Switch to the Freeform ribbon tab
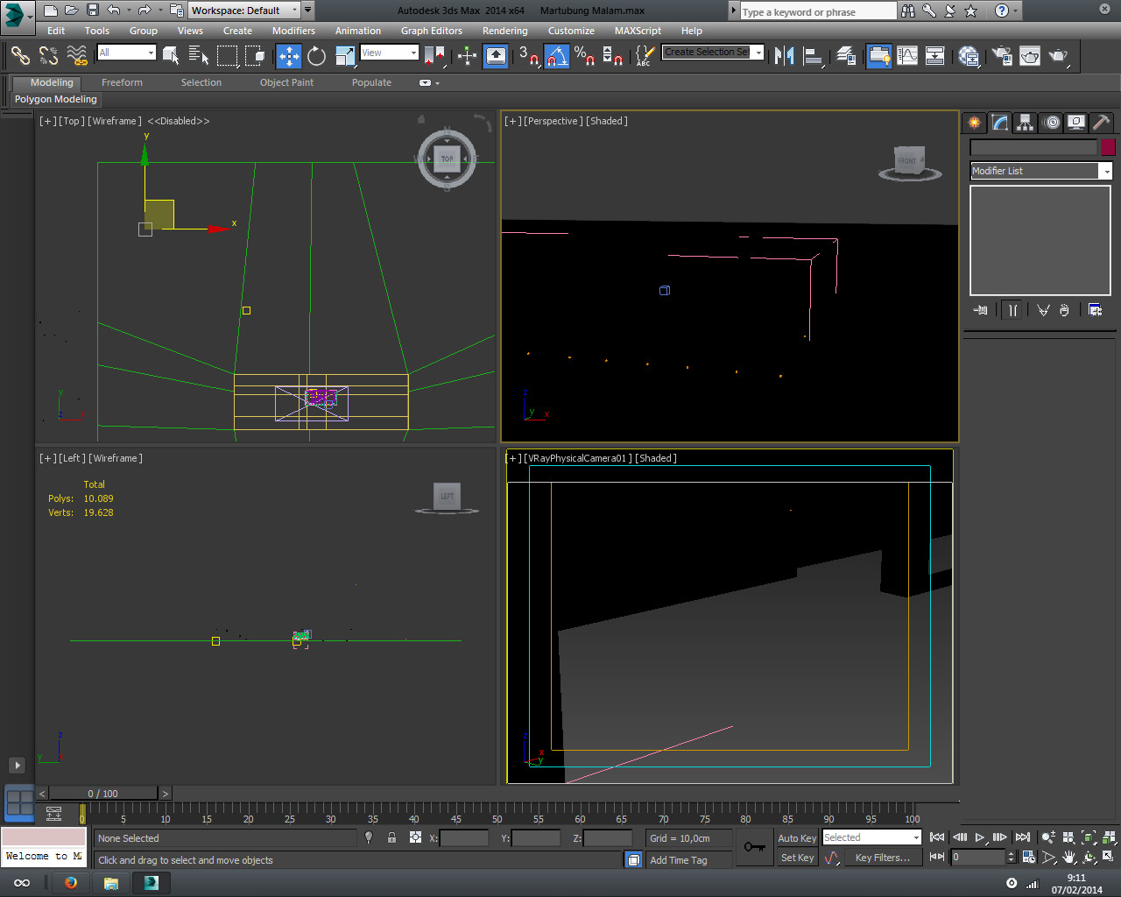The width and height of the screenshot is (1121, 897). (122, 82)
